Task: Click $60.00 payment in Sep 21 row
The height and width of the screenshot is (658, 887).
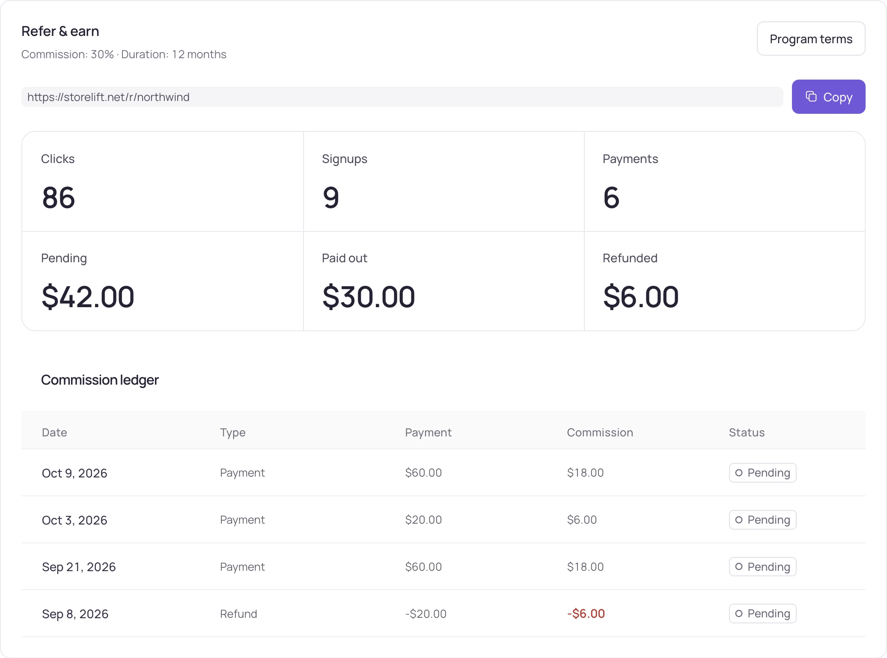Action: (x=423, y=567)
